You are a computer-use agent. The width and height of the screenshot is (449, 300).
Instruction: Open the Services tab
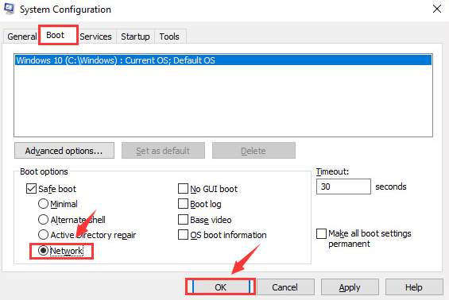coord(95,37)
